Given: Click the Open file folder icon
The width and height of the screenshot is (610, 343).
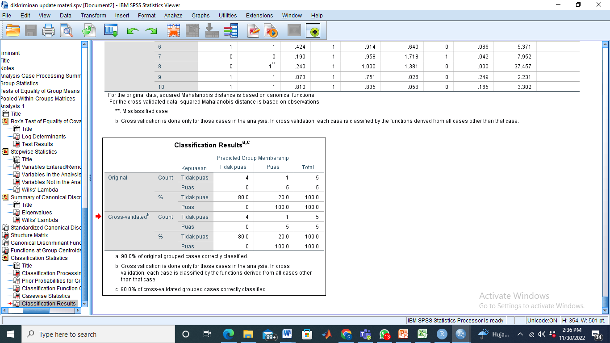Looking at the screenshot, I should (13, 31).
